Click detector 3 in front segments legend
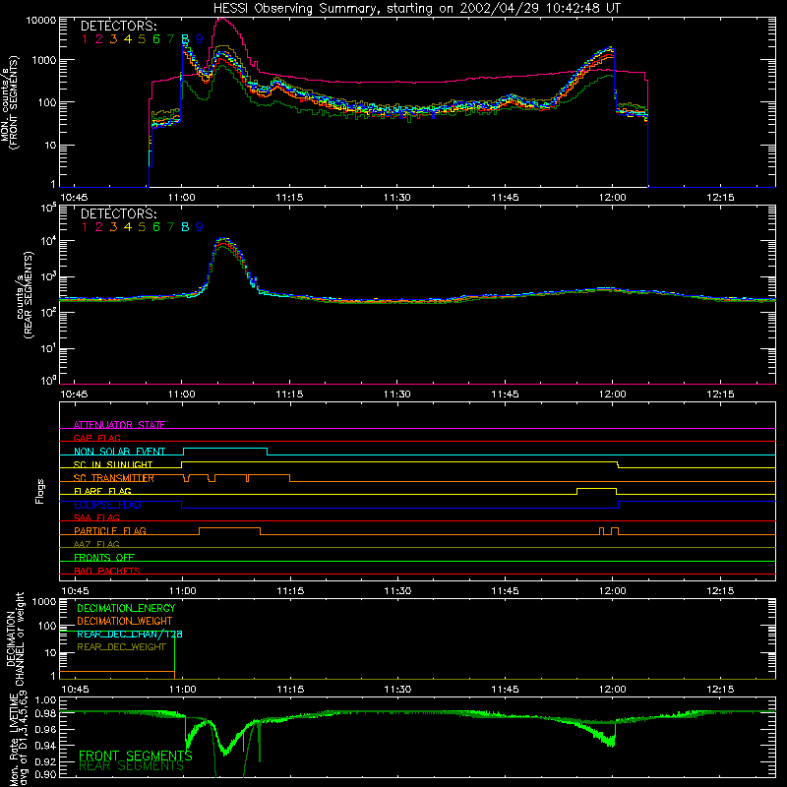 point(113,39)
